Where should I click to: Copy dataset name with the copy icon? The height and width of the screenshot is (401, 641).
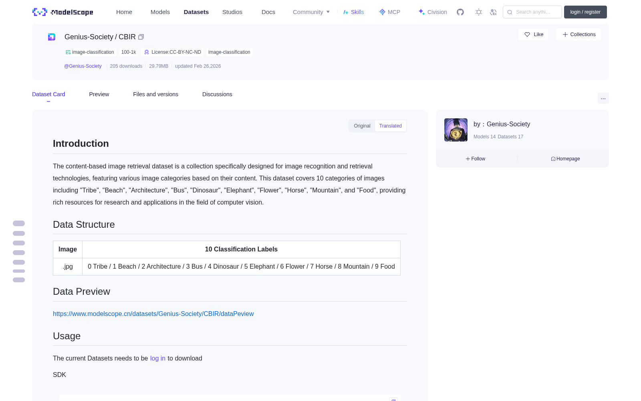[141, 37]
